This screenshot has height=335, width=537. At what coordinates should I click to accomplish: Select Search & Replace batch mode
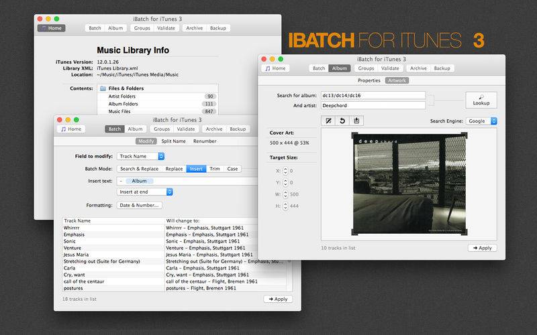(140, 169)
